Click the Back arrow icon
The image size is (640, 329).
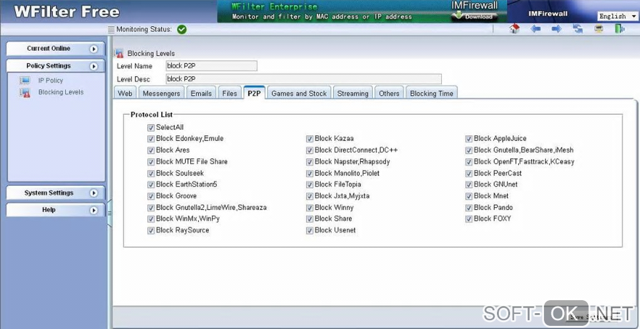click(x=535, y=29)
